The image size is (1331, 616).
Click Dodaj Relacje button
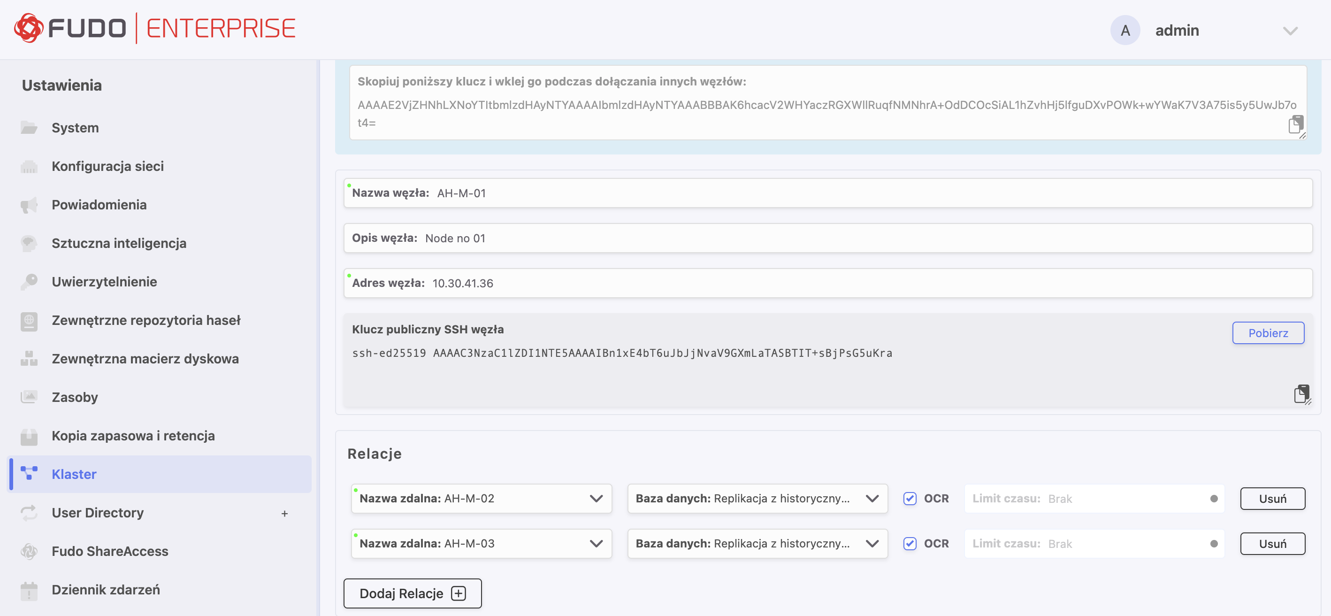click(x=413, y=593)
